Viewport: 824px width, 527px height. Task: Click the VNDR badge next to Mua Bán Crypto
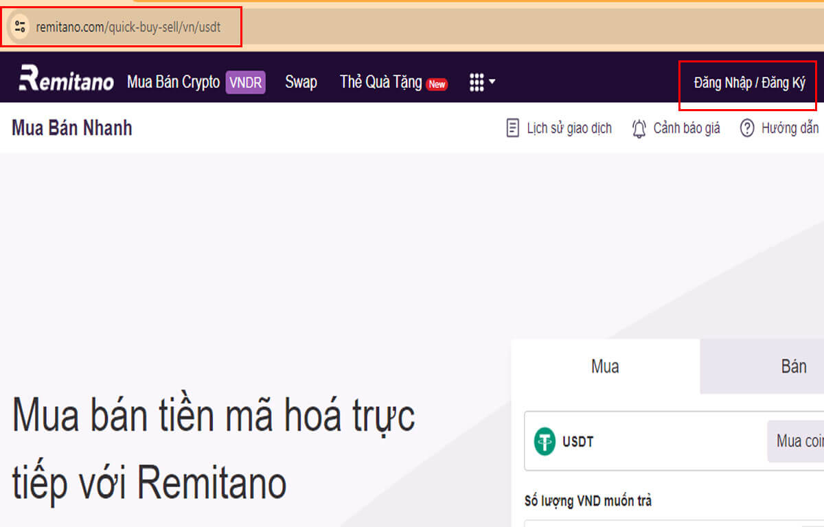click(x=245, y=82)
